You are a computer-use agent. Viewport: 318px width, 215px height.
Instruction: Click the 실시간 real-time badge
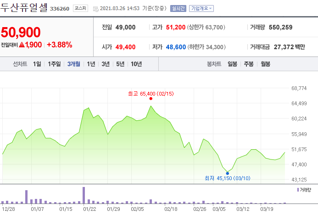coord(178,9)
